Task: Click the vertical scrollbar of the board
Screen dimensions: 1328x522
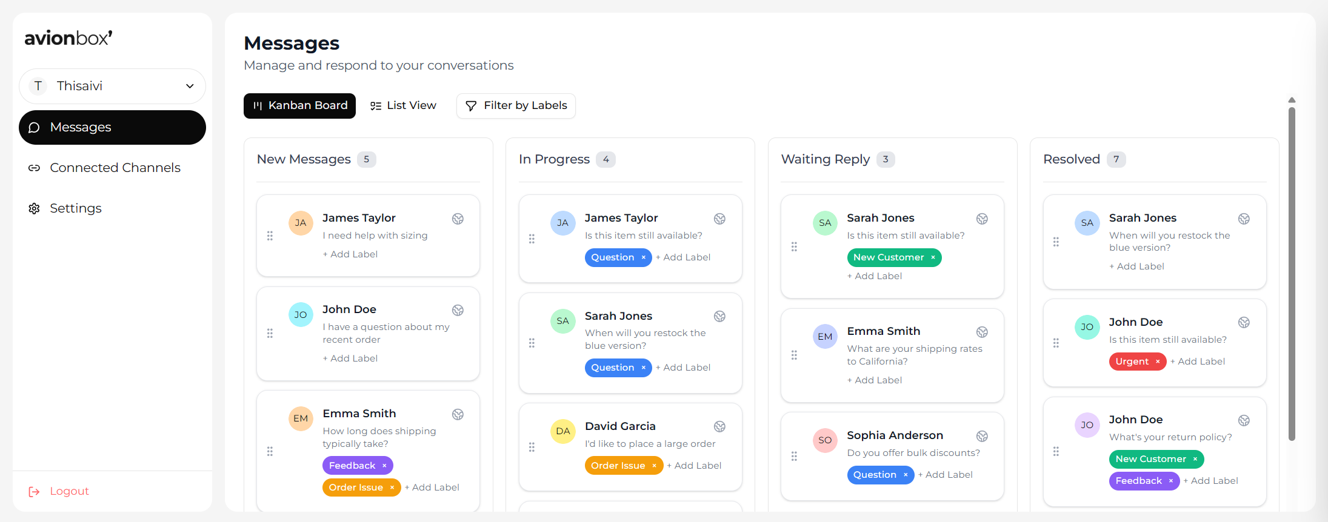Action: [1292, 273]
